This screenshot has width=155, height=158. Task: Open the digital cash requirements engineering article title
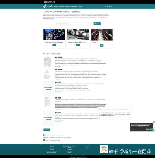tap(76, 71)
